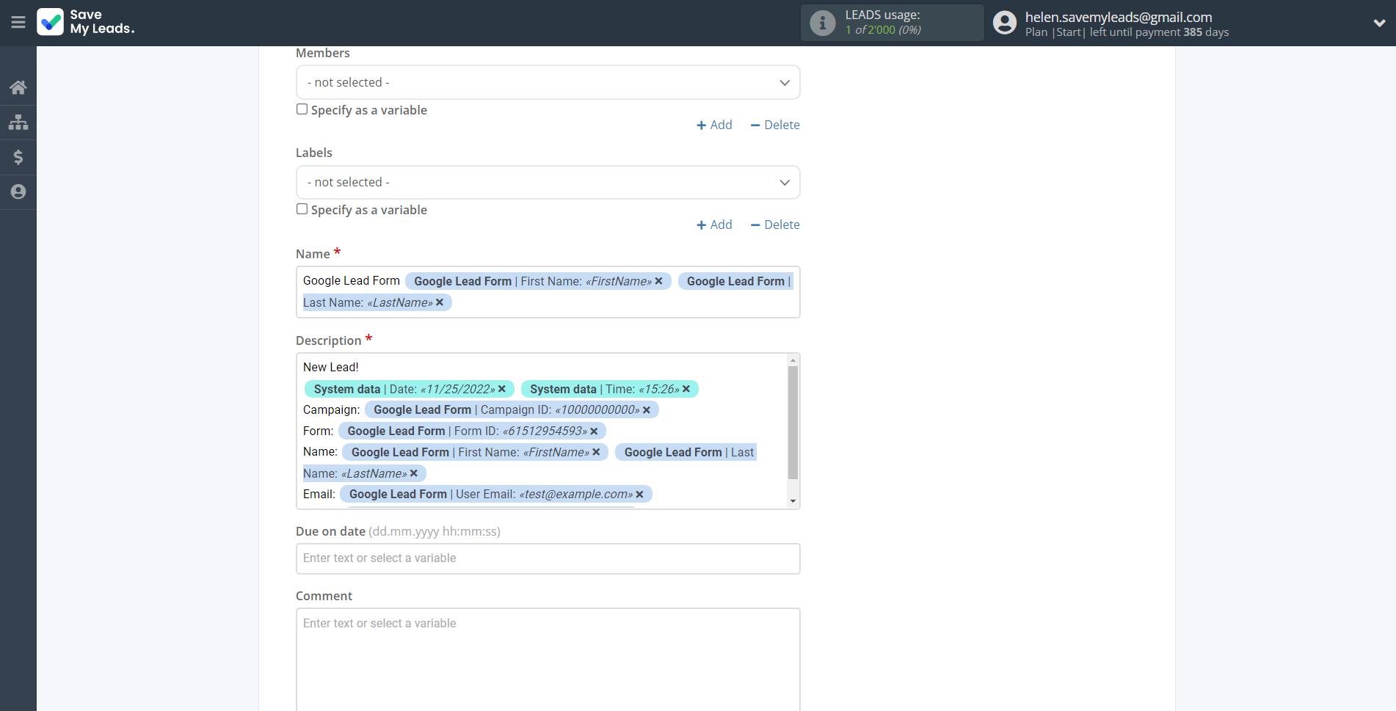The height and width of the screenshot is (711, 1396).
Task: Click the 'New Lead!' text in Description
Action: (331, 367)
